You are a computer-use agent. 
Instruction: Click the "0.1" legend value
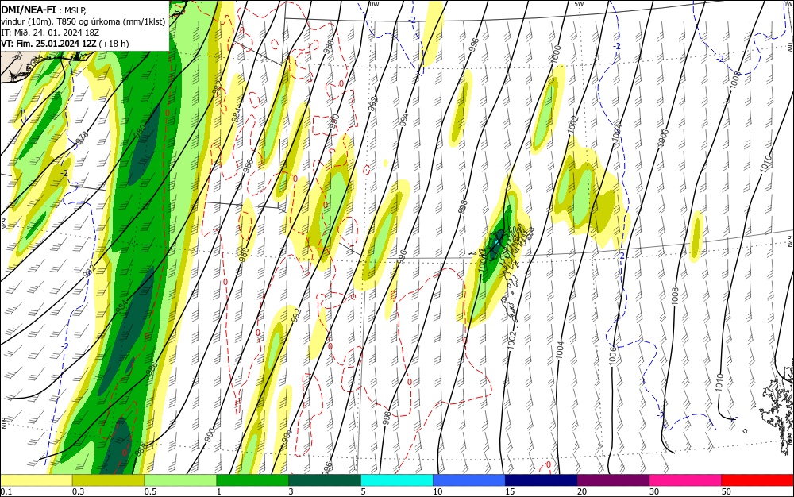(6, 491)
